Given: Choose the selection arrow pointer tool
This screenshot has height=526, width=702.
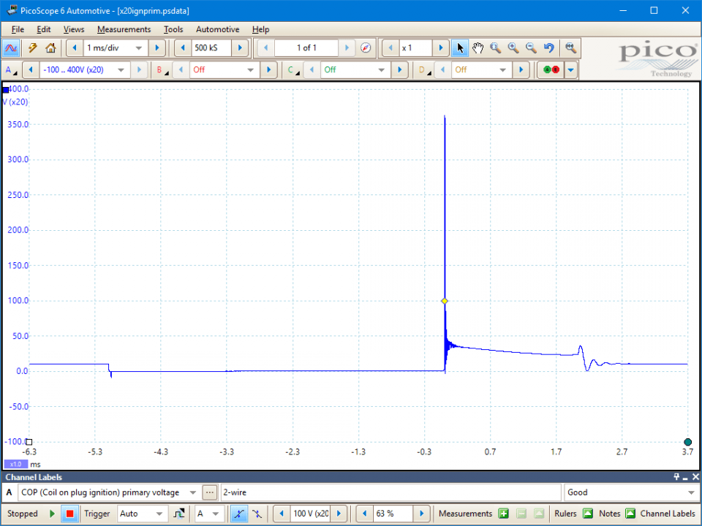Looking at the screenshot, I should [x=460, y=48].
